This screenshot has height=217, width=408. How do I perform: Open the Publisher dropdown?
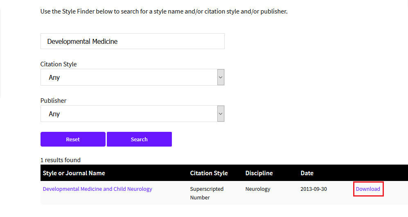click(x=133, y=114)
